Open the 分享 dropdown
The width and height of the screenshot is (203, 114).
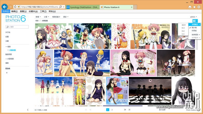coord(46,17)
